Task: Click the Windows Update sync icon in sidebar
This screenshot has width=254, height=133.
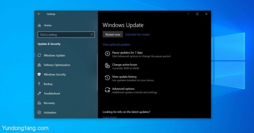Action: 39,55
